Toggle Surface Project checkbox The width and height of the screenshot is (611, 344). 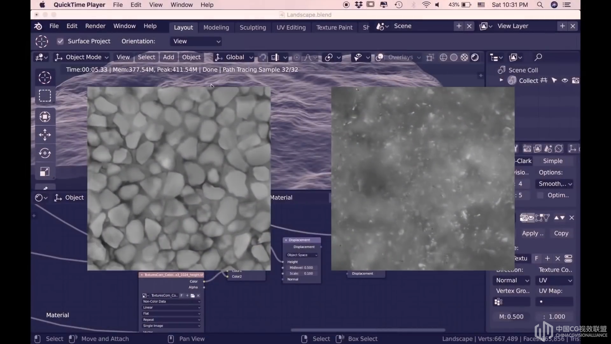click(60, 41)
